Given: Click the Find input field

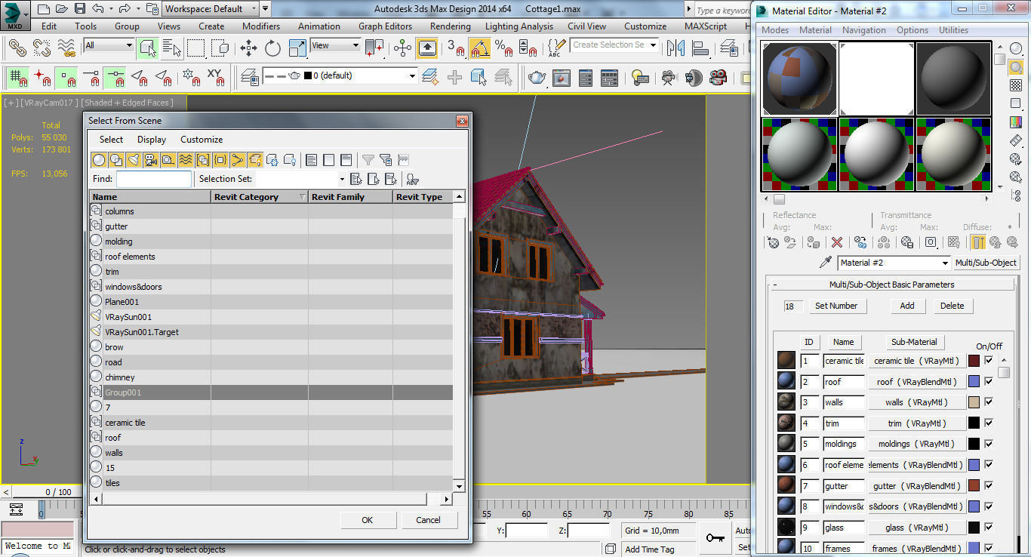Looking at the screenshot, I should coord(154,179).
